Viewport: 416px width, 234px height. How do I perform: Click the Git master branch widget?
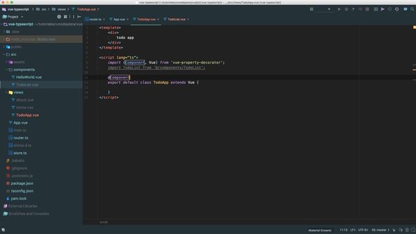[380, 230]
